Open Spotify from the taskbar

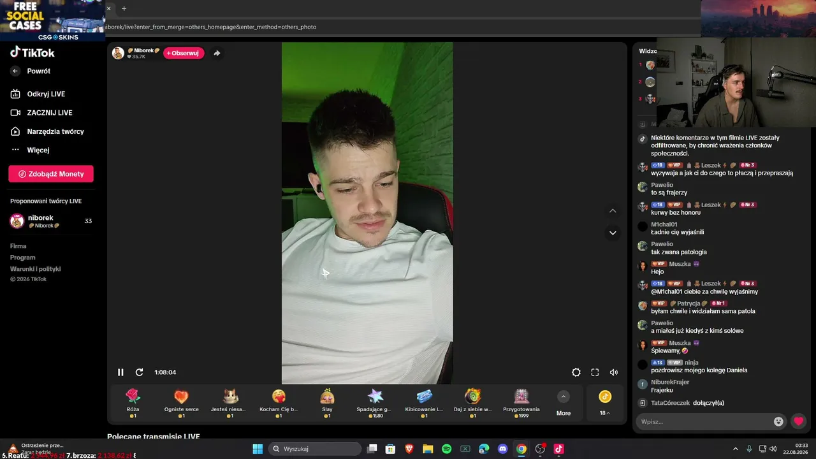(447, 449)
